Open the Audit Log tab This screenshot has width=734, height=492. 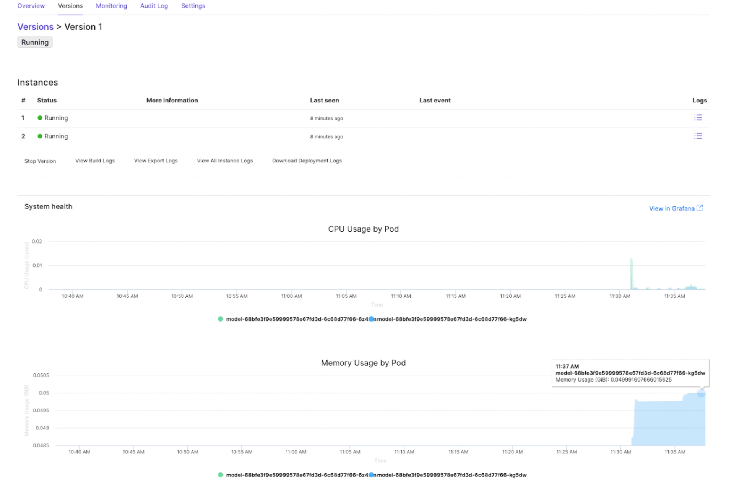click(x=154, y=6)
